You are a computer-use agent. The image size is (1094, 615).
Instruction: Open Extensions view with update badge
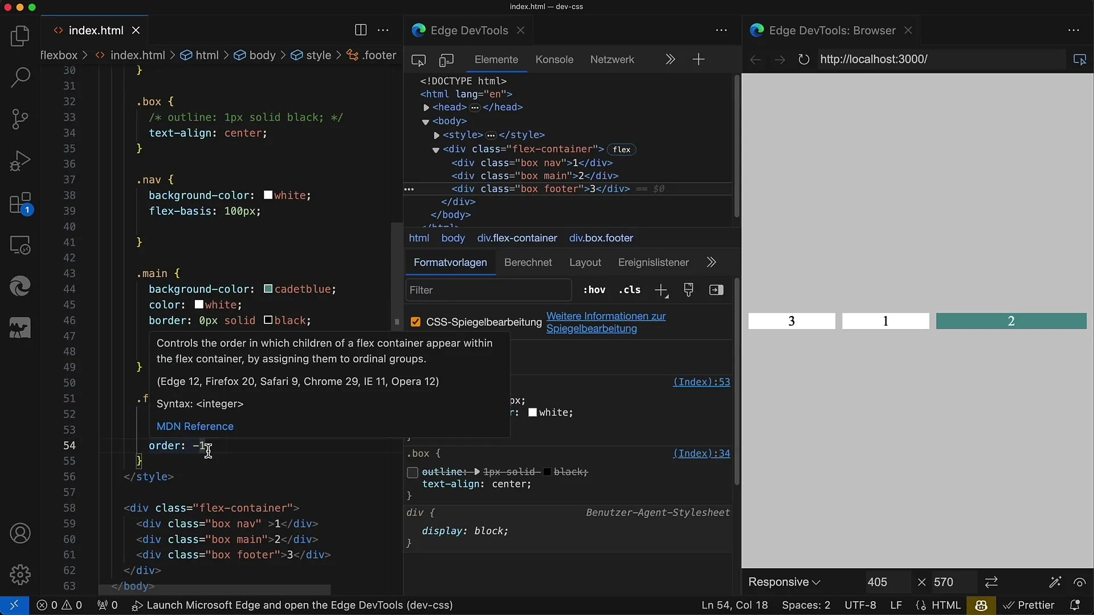(20, 203)
